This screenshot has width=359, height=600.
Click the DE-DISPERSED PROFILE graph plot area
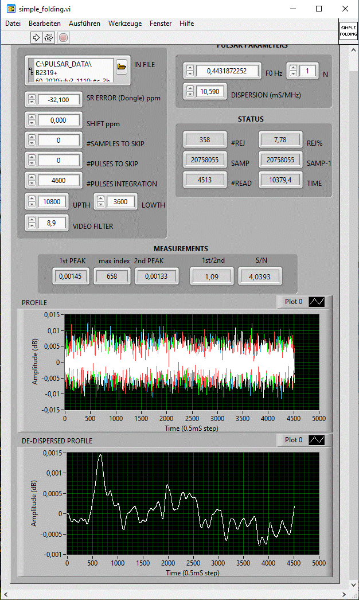point(193,504)
